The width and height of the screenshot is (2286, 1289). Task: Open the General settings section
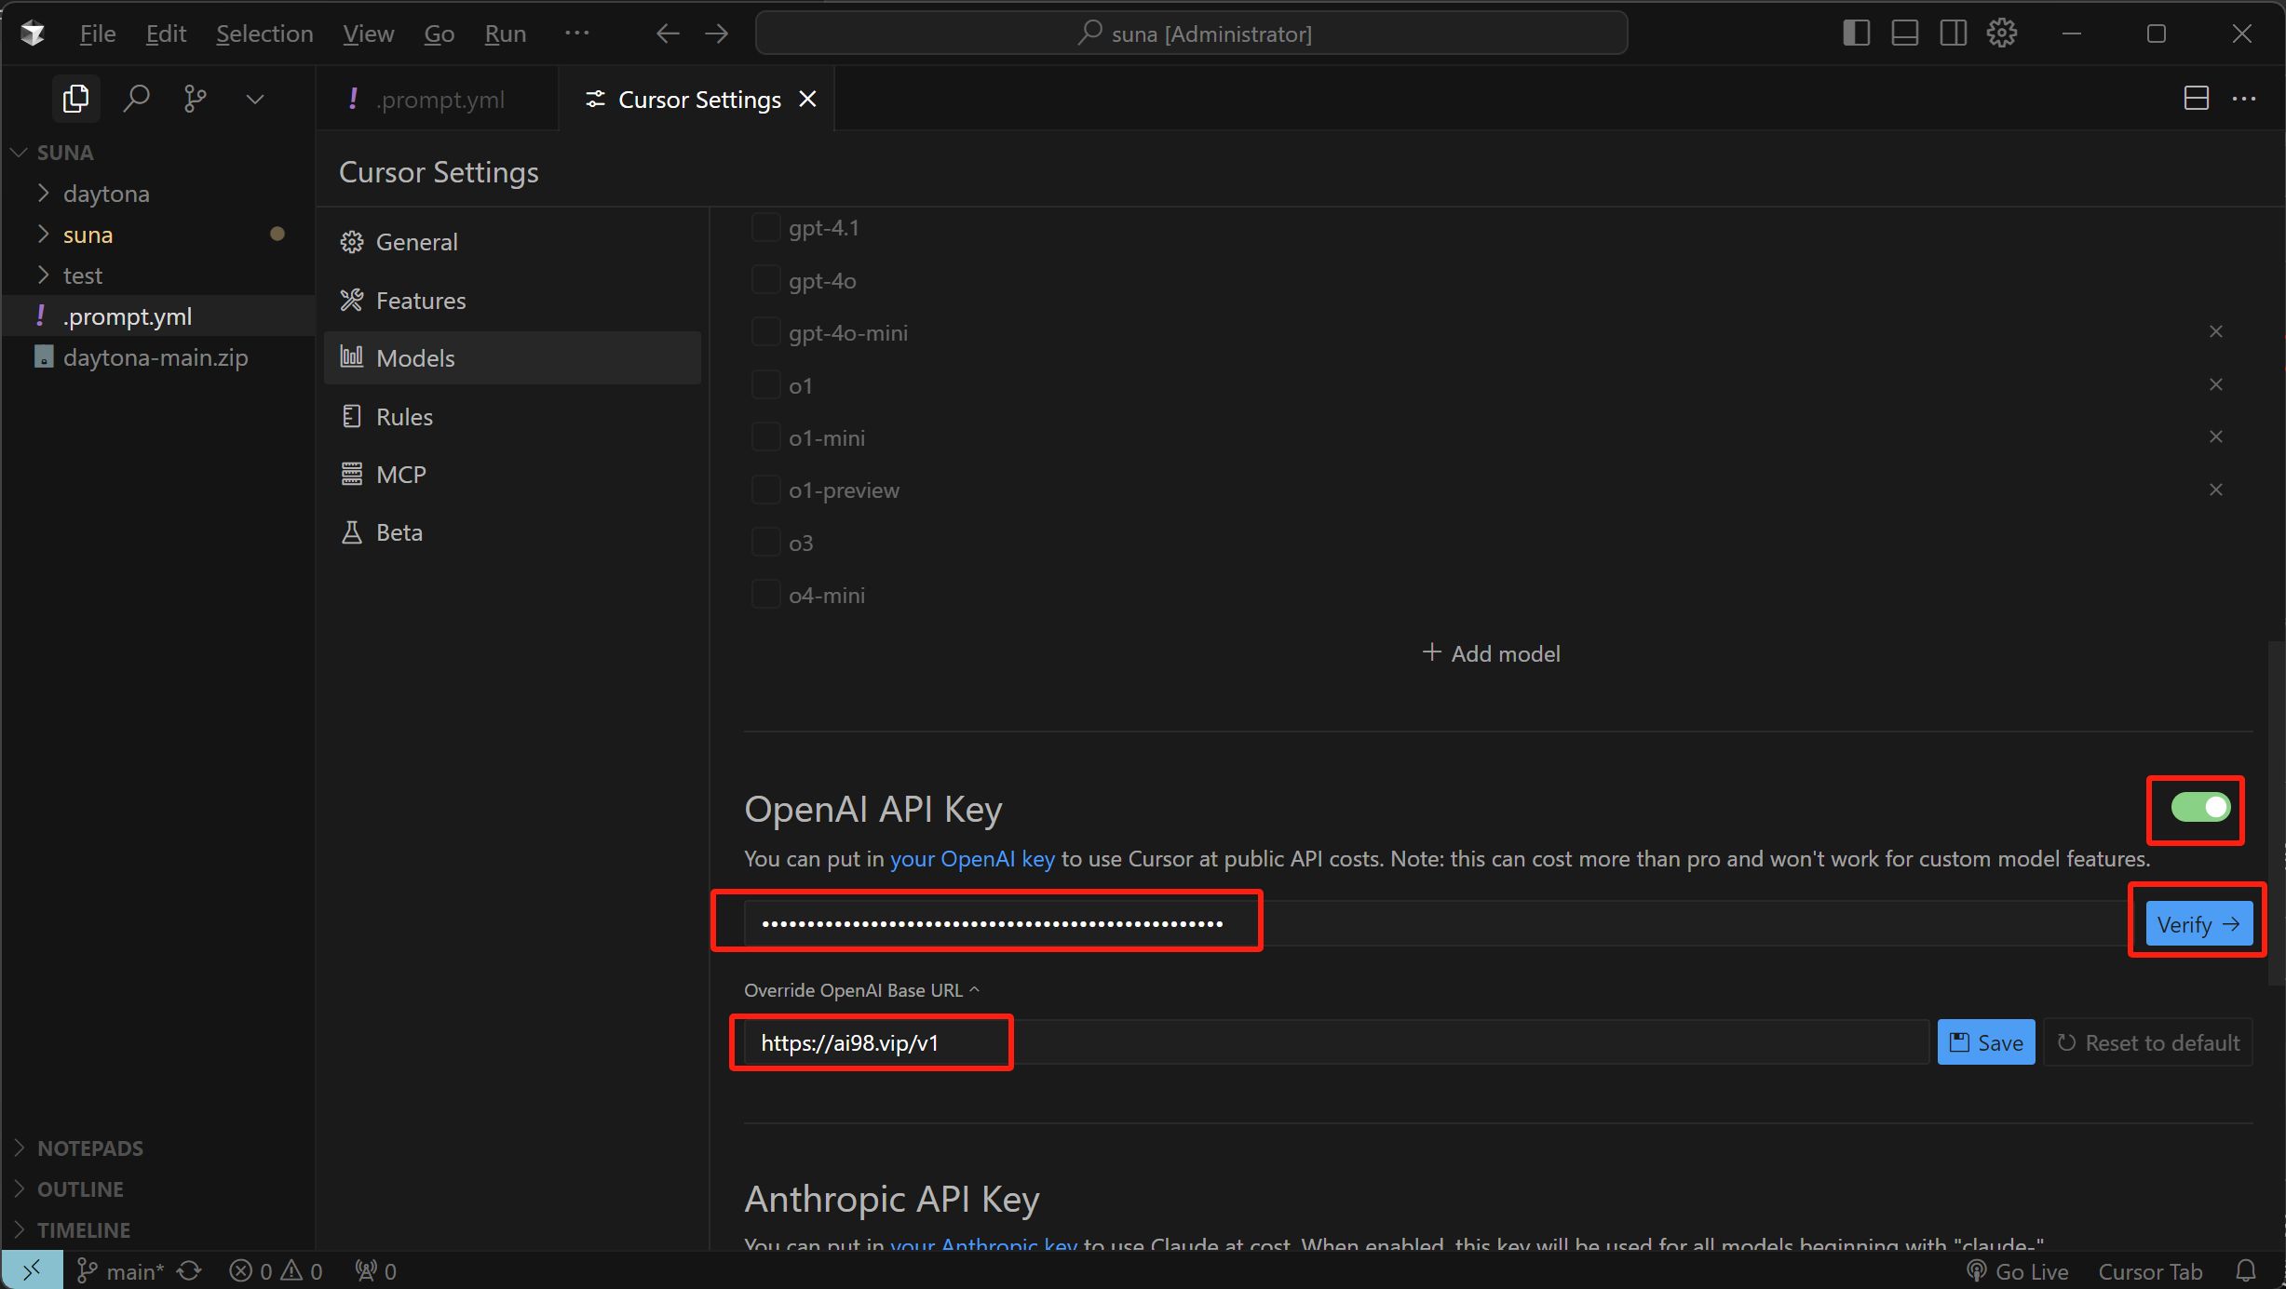pos(512,242)
